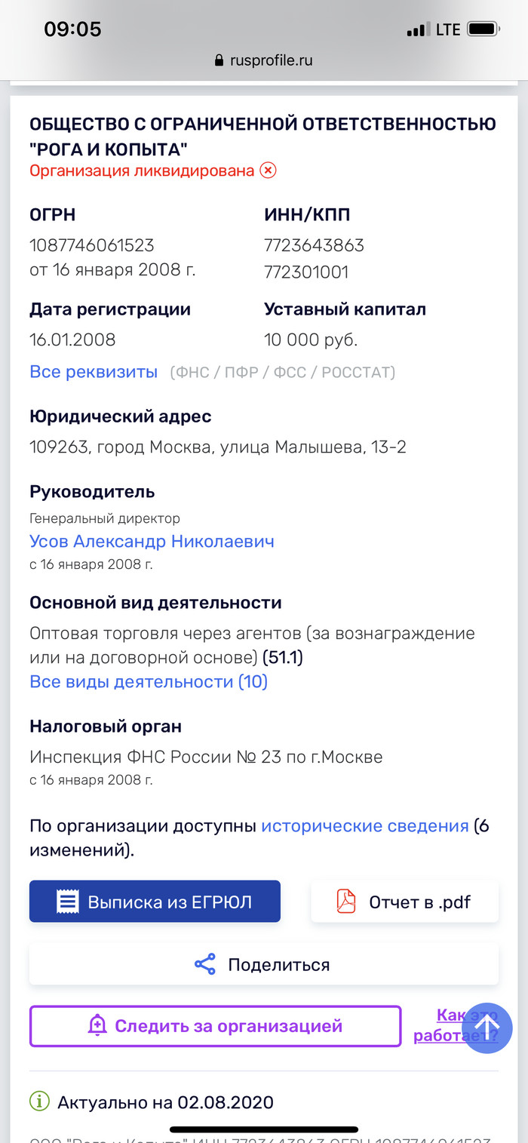The width and height of the screenshot is (528, 1143).
Task: Tap the green info icon near Актуально
Action: pyautogui.click(x=39, y=1102)
